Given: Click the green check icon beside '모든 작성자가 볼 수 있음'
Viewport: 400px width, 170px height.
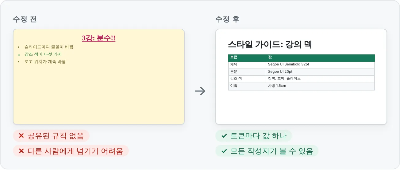Looking at the screenshot, I should coord(224,151).
